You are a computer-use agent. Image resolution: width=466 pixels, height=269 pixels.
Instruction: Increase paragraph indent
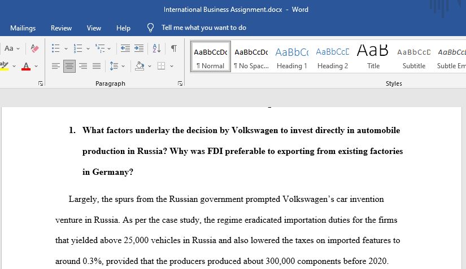[139, 48]
